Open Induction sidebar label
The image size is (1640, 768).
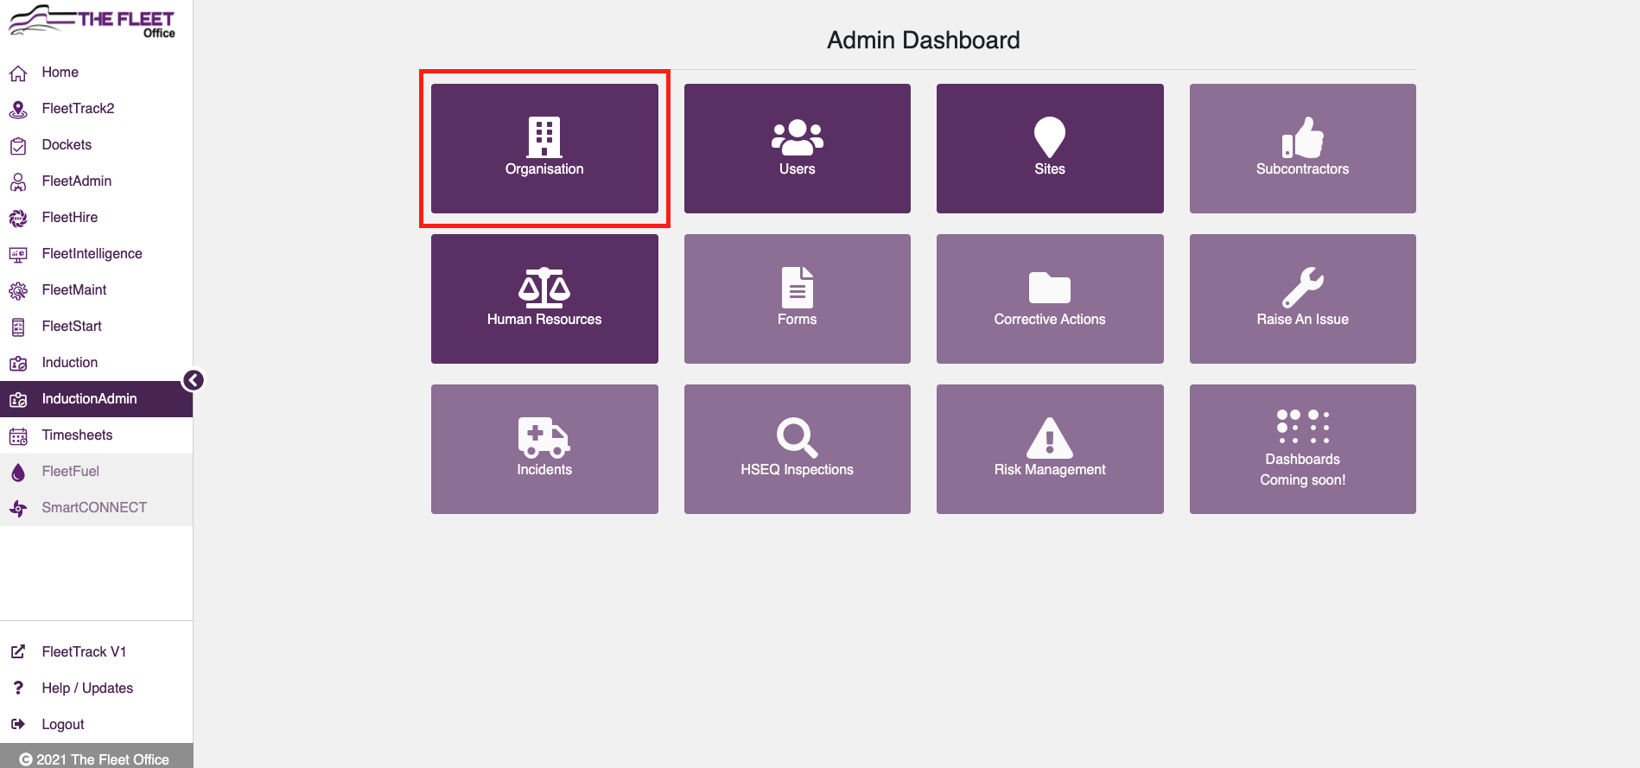coord(70,363)
